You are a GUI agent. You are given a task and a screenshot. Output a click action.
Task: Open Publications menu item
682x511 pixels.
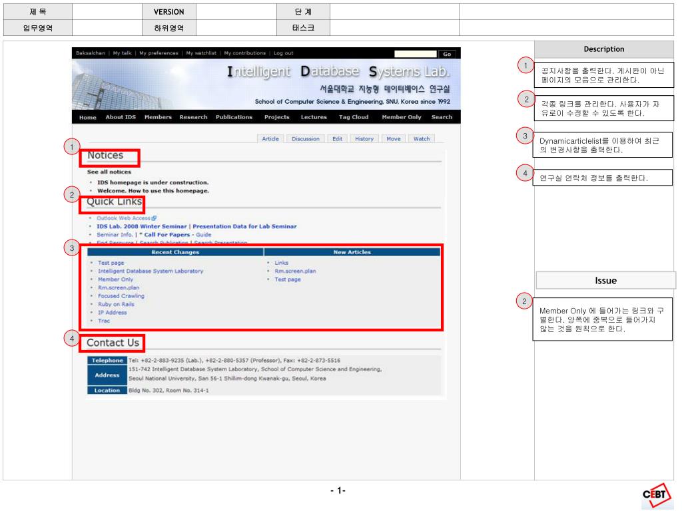234,117
